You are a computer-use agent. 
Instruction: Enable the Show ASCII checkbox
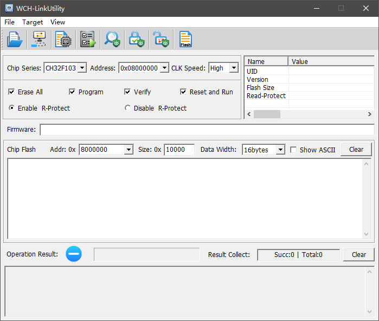point(293,150)
